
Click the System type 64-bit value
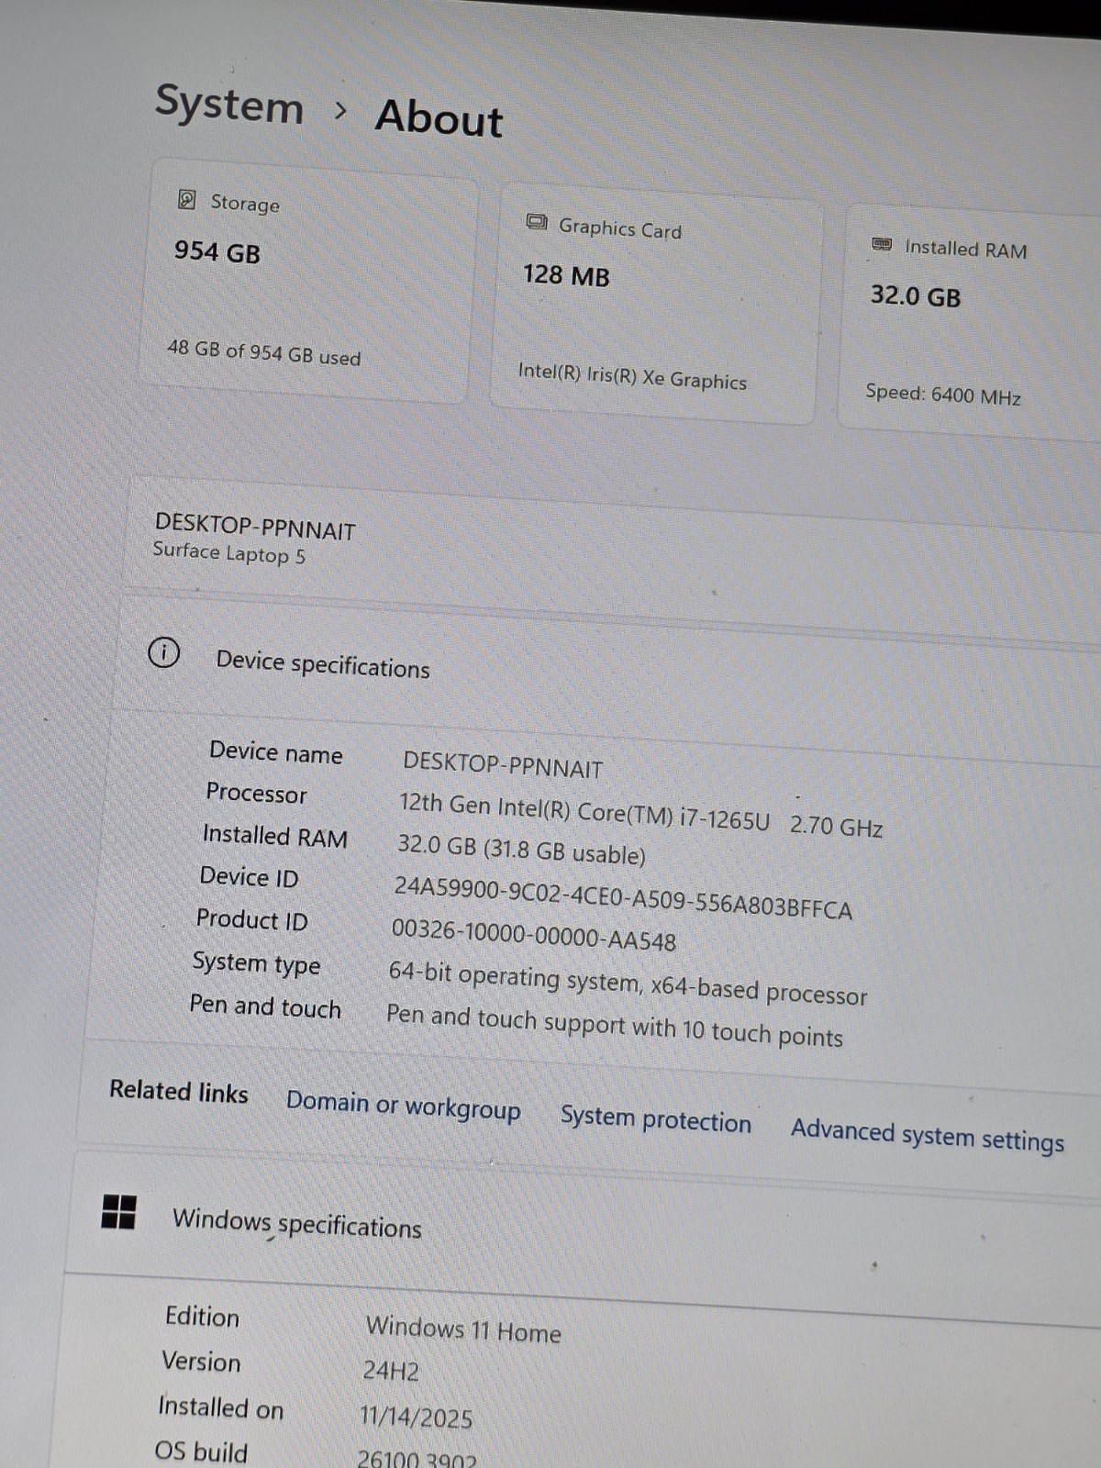click(628, 983)
